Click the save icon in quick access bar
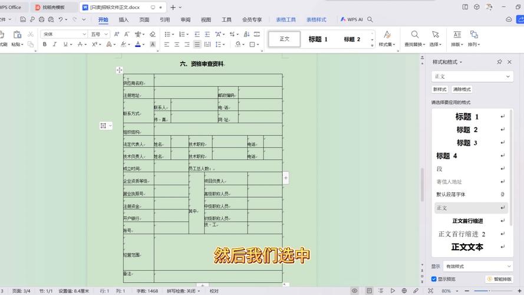Viewport: 524px width, 295px height. [23, 19]
